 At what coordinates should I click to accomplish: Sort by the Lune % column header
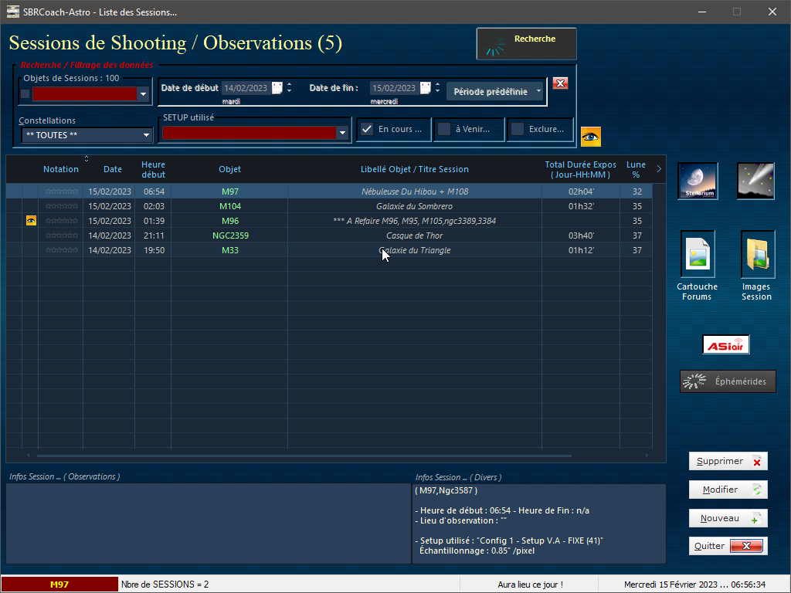tap(636, 169)
